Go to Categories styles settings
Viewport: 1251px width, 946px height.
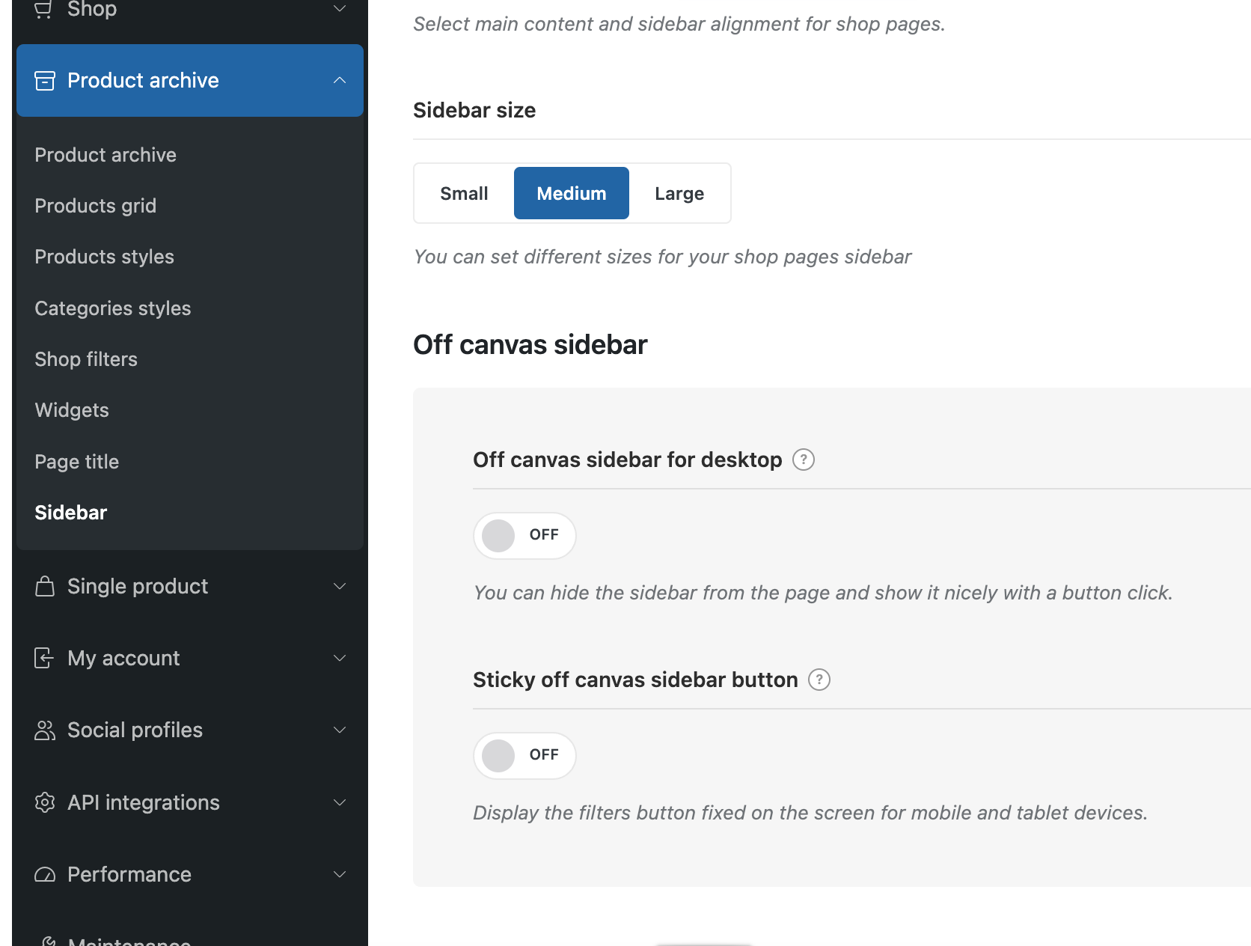(112, 308)
